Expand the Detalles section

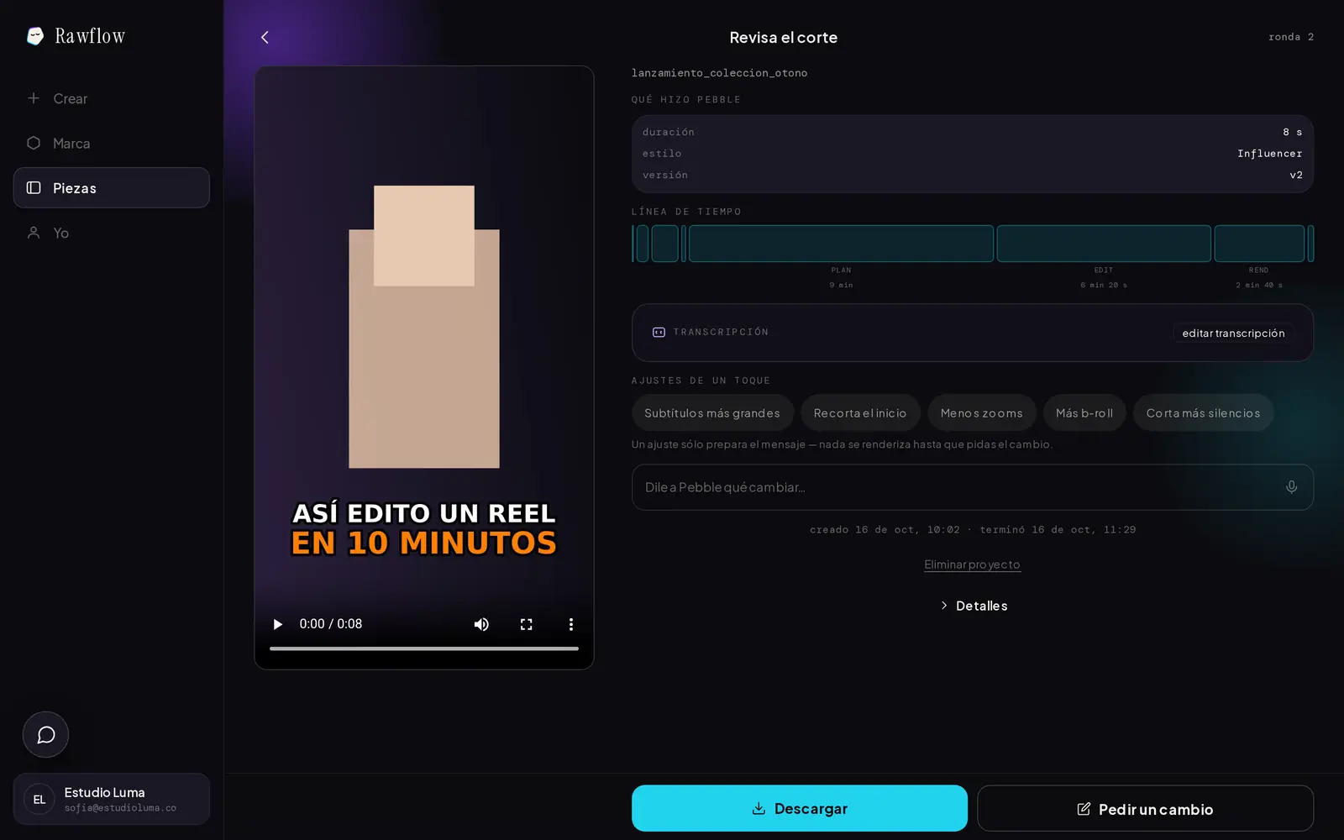pyautogui.click(x=973, y=606)
